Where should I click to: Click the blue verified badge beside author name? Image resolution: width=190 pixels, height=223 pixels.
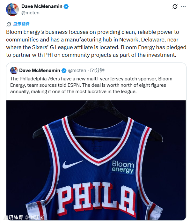coord(66,6)
